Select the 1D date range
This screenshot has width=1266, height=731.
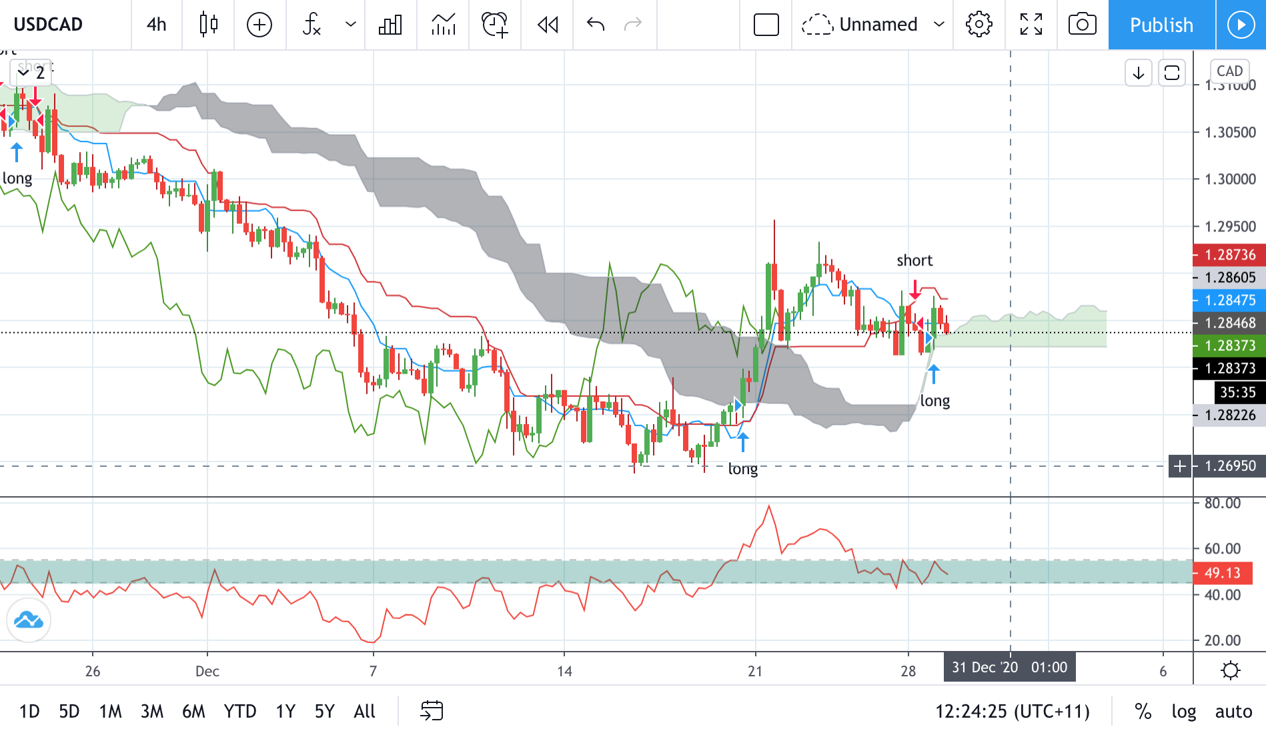click(x=29, y=712)
